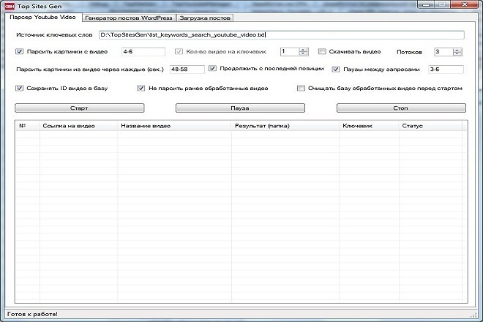
Task: Toggle Не парсить ранее обработанные видео checkbox
Action: click(x=141, y=88)
